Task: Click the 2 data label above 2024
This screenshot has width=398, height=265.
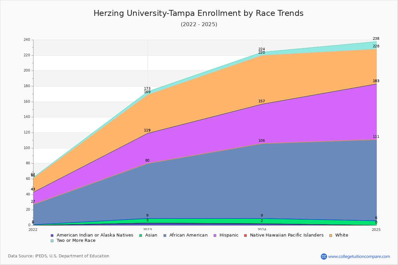Action: [262, 221]
